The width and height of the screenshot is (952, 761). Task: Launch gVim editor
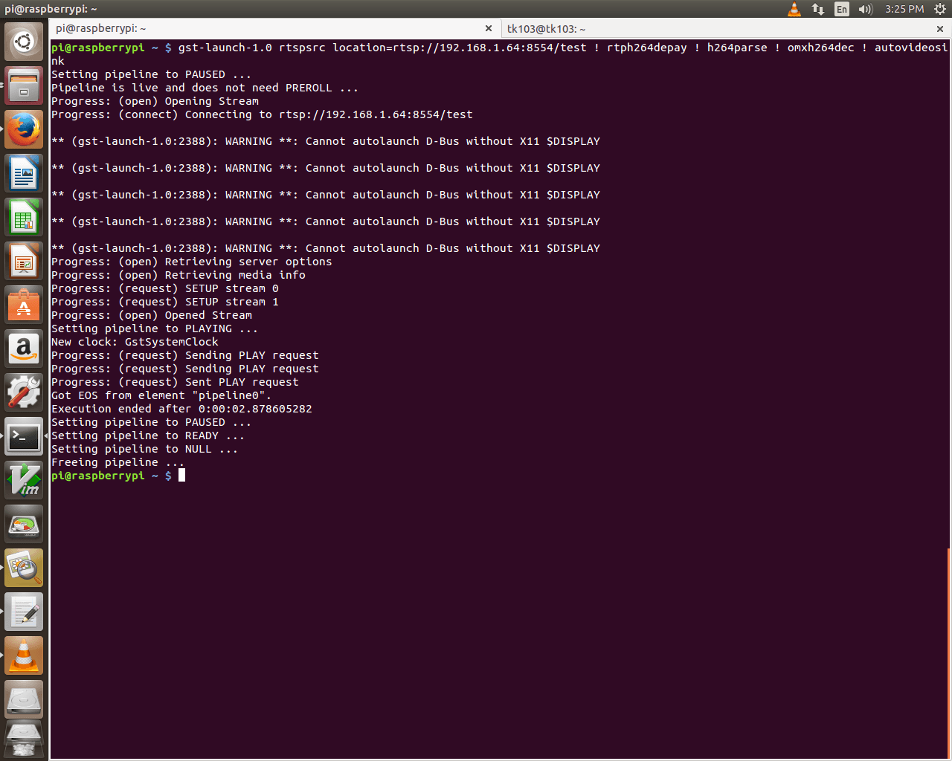click(x=24, y=480)
